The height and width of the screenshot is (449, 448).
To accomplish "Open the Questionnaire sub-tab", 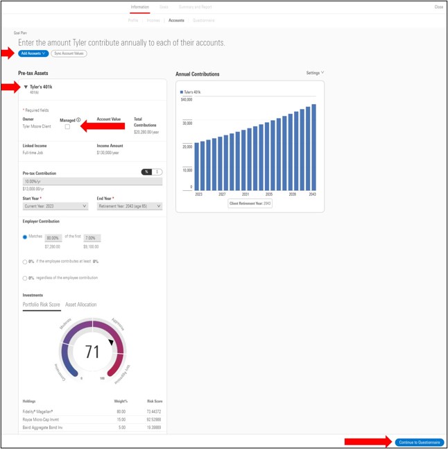I will point(203,20).
